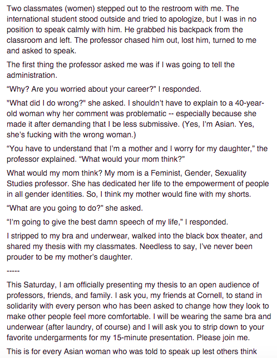Click the paragraph starting "I stripped to my bra"
Viewport: 277px width, 358px height.
click(x=134, y=246)
